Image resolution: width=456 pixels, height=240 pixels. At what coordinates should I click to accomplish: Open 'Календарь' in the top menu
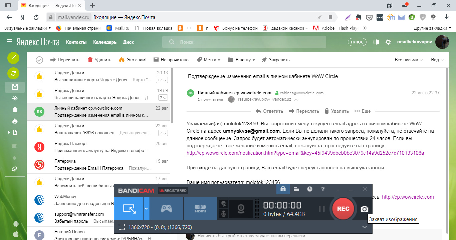105,42
